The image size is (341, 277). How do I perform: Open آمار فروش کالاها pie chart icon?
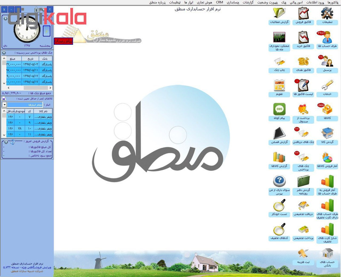(327, 157)
